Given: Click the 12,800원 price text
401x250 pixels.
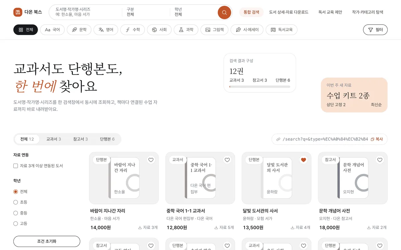Looking at the screenshot, I should 177,228.
